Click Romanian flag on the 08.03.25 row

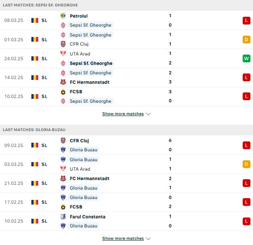(x=35, y=20)
